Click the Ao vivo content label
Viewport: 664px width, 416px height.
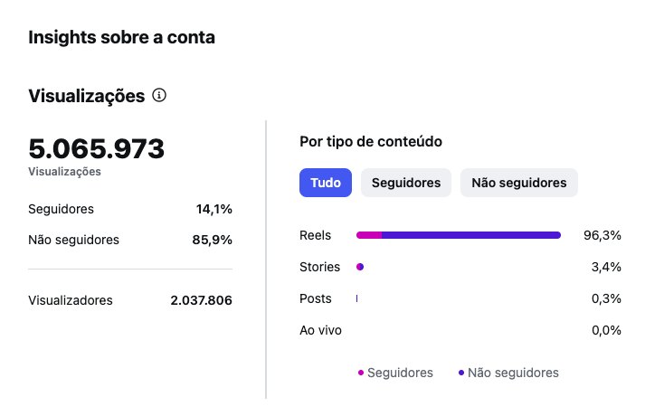[320, 330]
